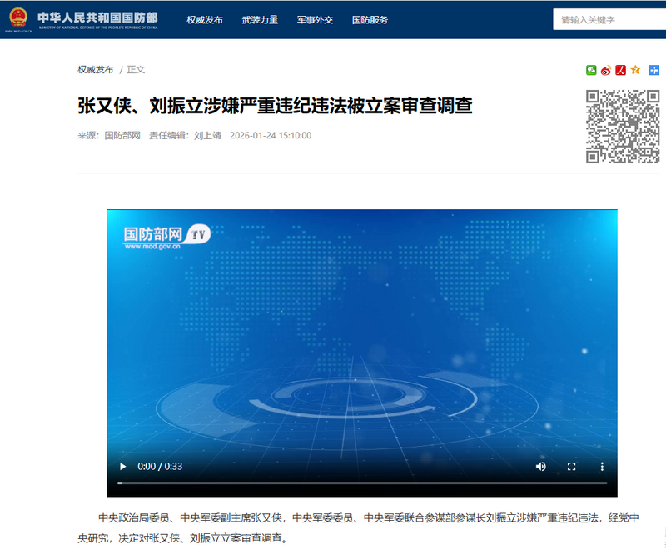Open 国防服务 navigation menu

point(370,19)
